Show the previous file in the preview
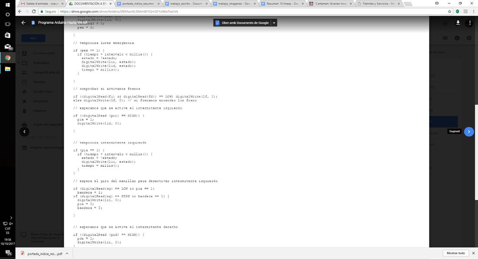 (24, 132)
